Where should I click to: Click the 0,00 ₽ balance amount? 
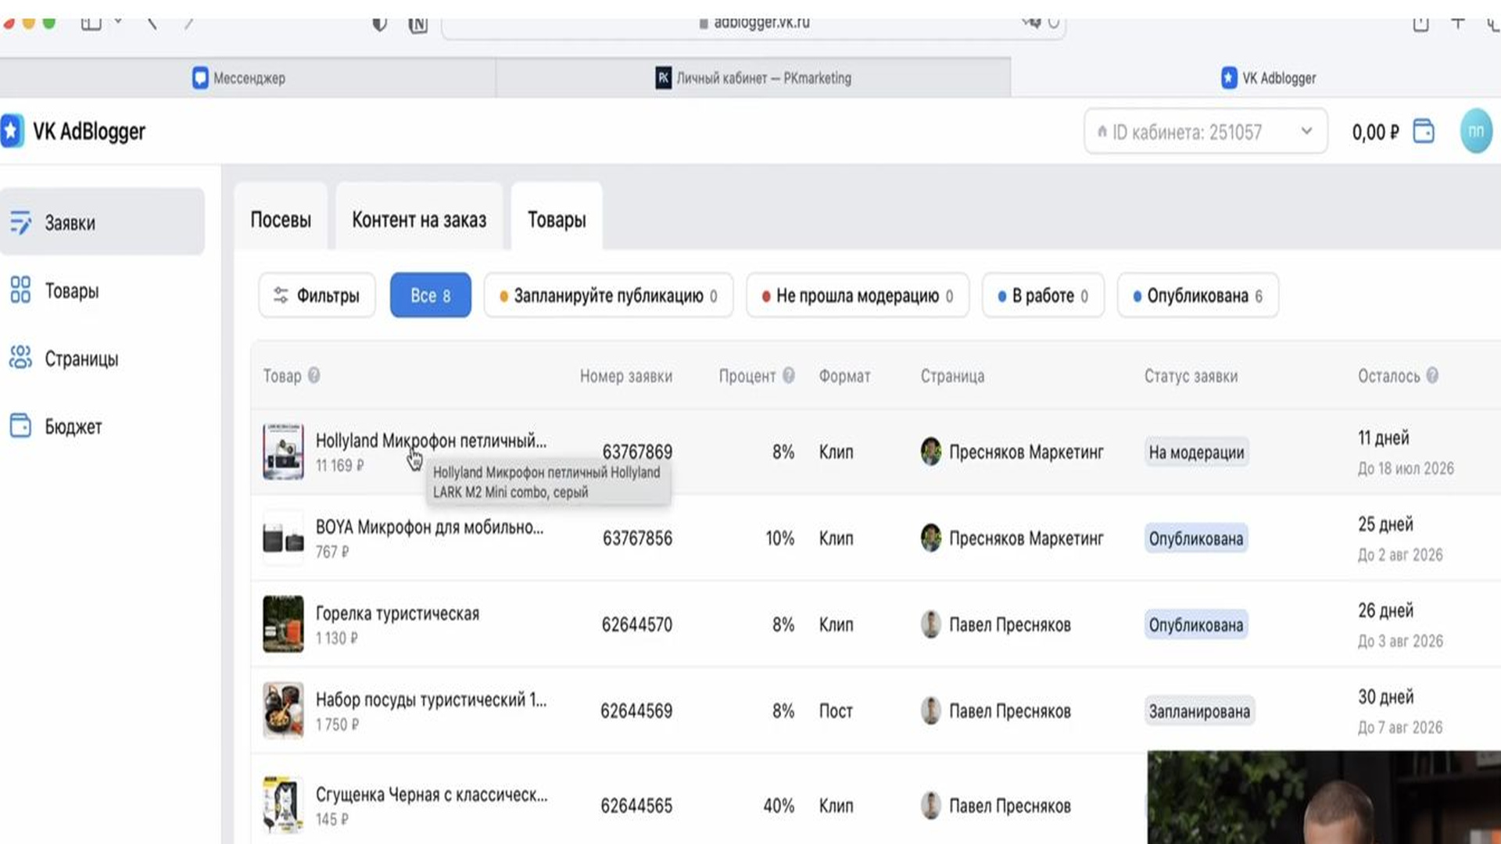coord(1375,132)
